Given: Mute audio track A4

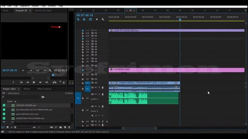Looking at the screenshot, I should [x=96, y=122].
